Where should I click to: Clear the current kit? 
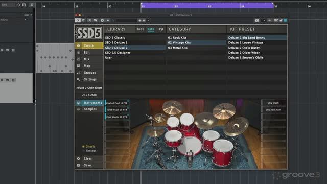click(x=89, y=159)
